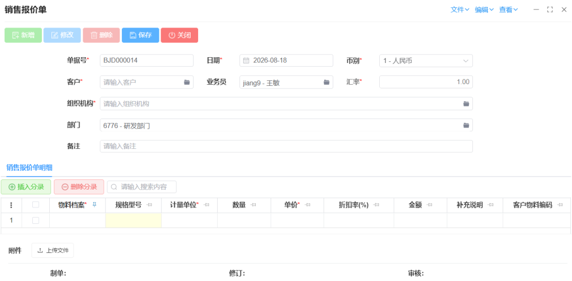Maximize the window with fullscreen icon

[550, 10]
